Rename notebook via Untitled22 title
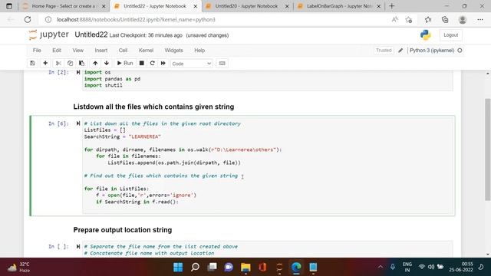Screen dimensions: 491x276 click(x=91, y=34)
